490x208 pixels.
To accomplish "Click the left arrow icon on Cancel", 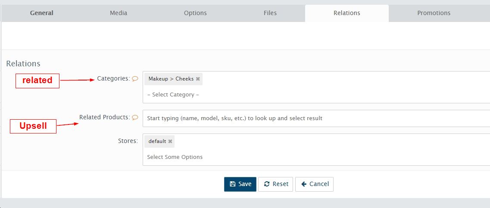I will click(304, 184).
